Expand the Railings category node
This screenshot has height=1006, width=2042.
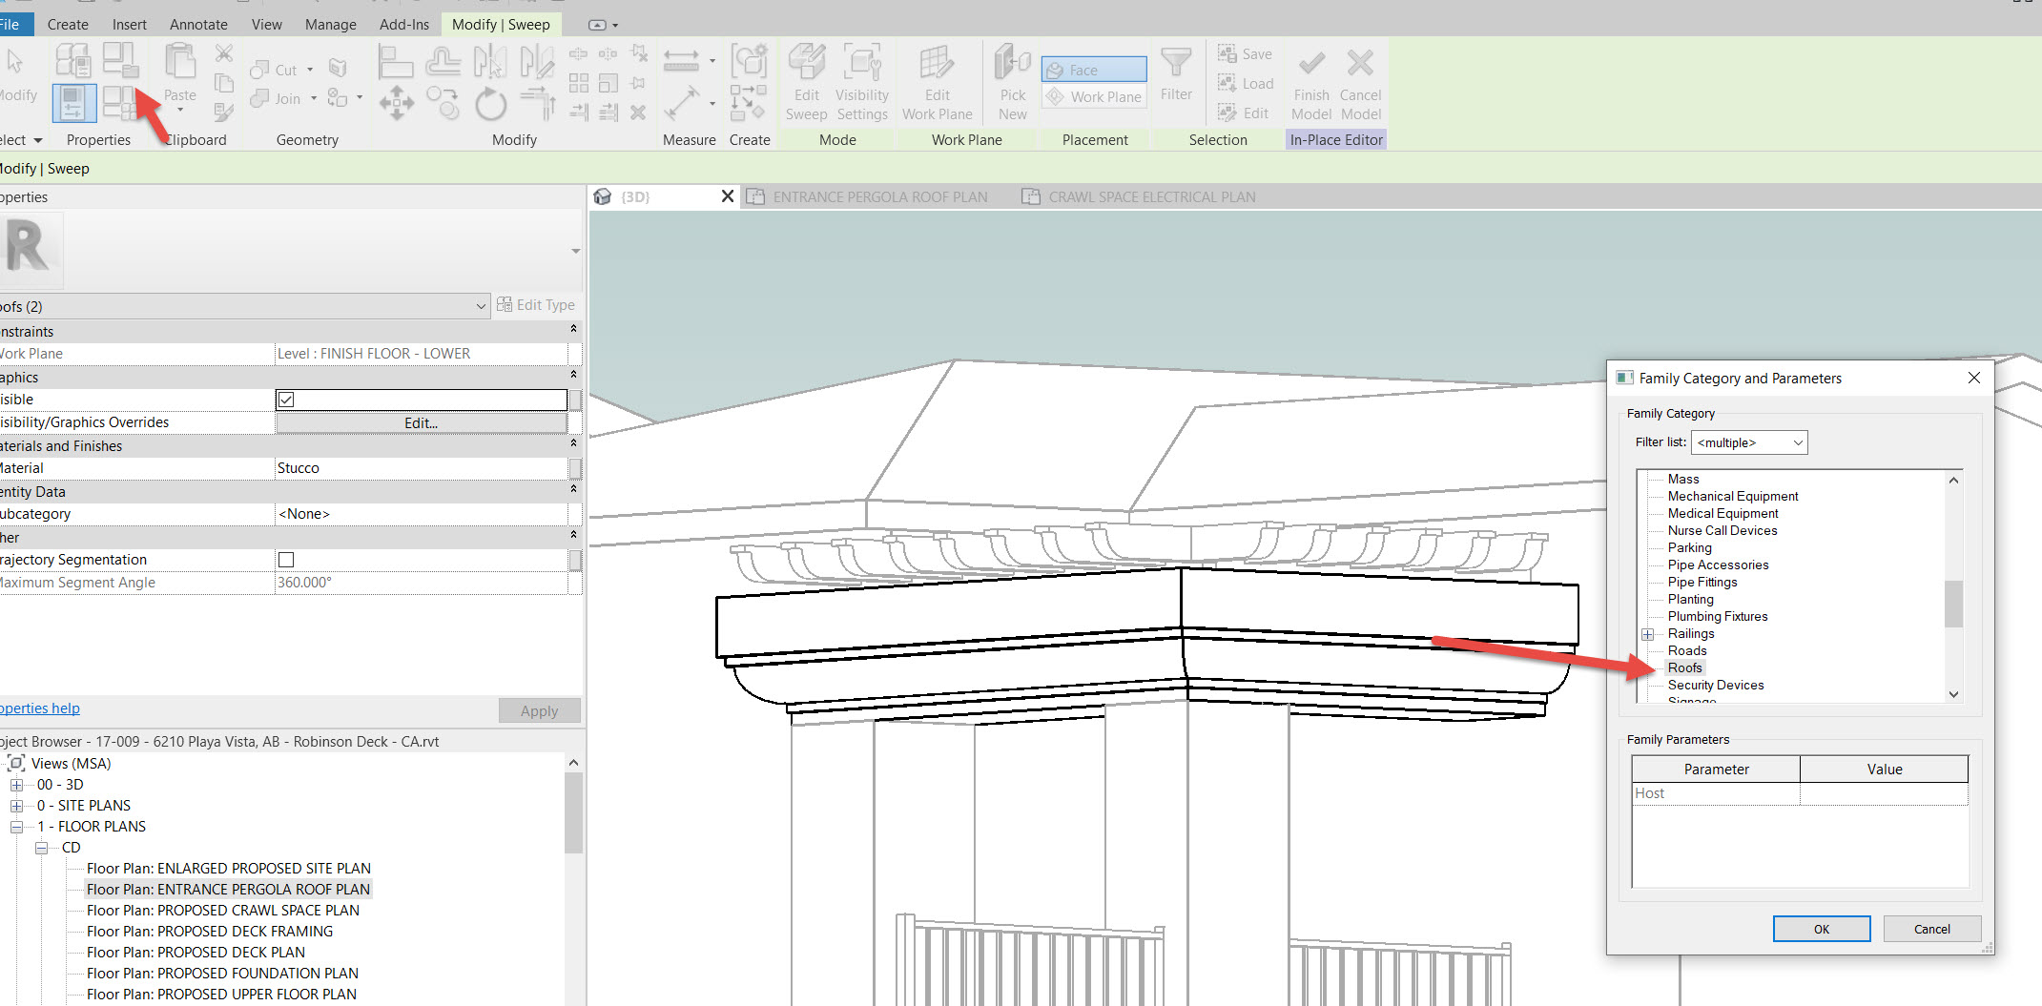coord(1647,634)
